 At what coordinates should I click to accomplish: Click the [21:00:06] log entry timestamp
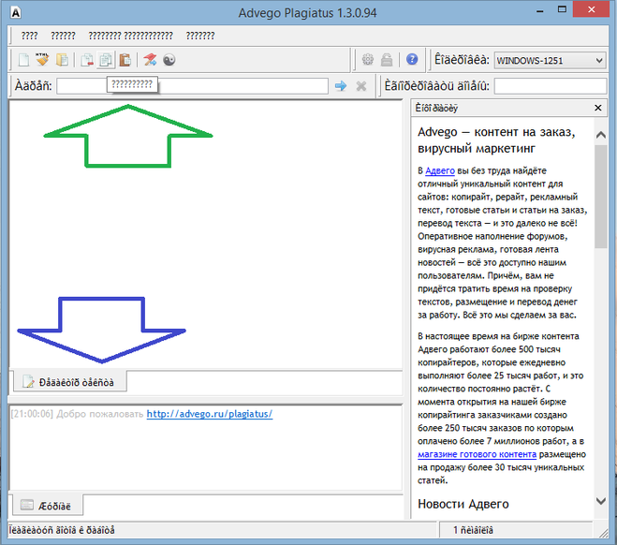(32, 414)
